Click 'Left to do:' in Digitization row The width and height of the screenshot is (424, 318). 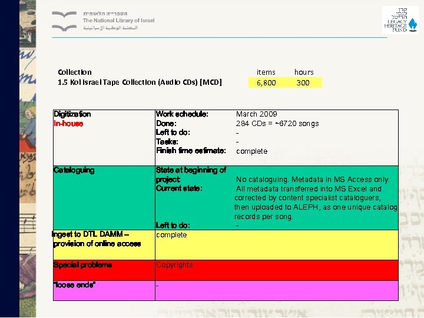173,132
